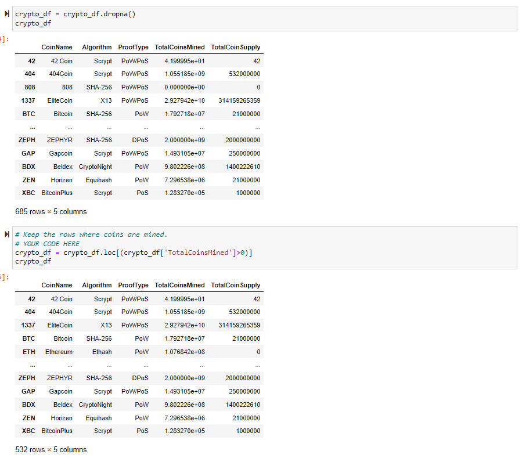The image size is (522, 458).
Task: Click CoinName header in first table
Action: coord(56,47)
